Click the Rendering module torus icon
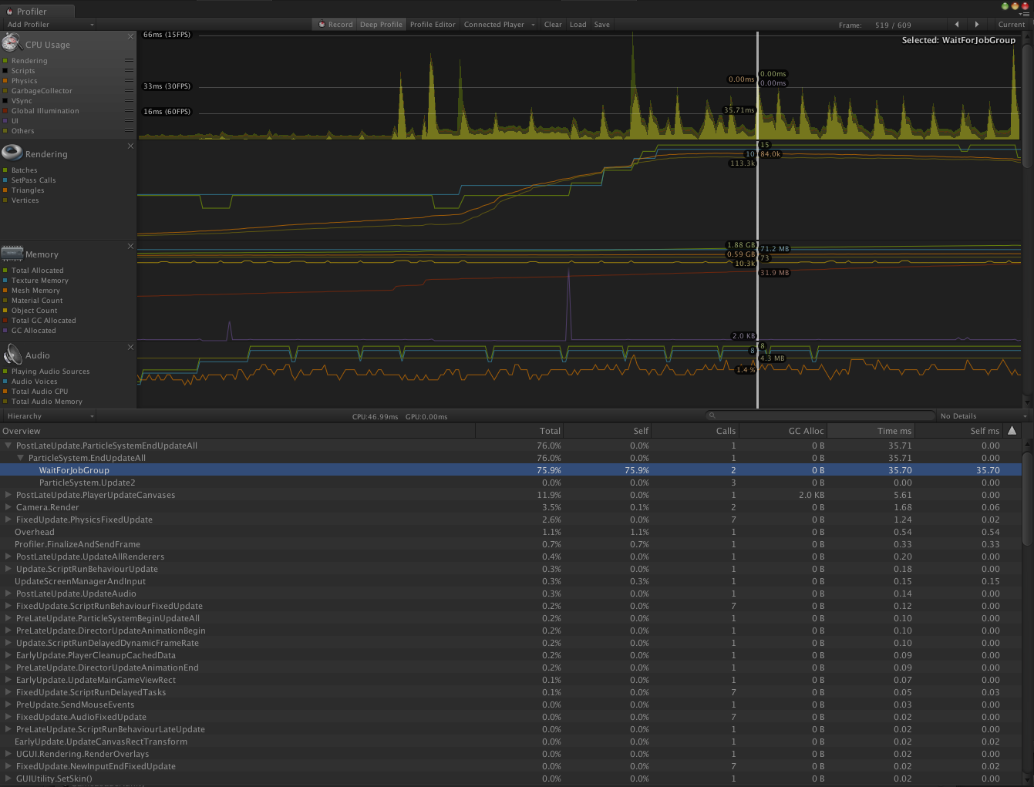 pos(12,153)
